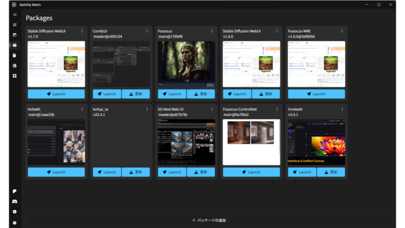Click ComfyUI node graph preview thumbnail

tap(121, 64)
